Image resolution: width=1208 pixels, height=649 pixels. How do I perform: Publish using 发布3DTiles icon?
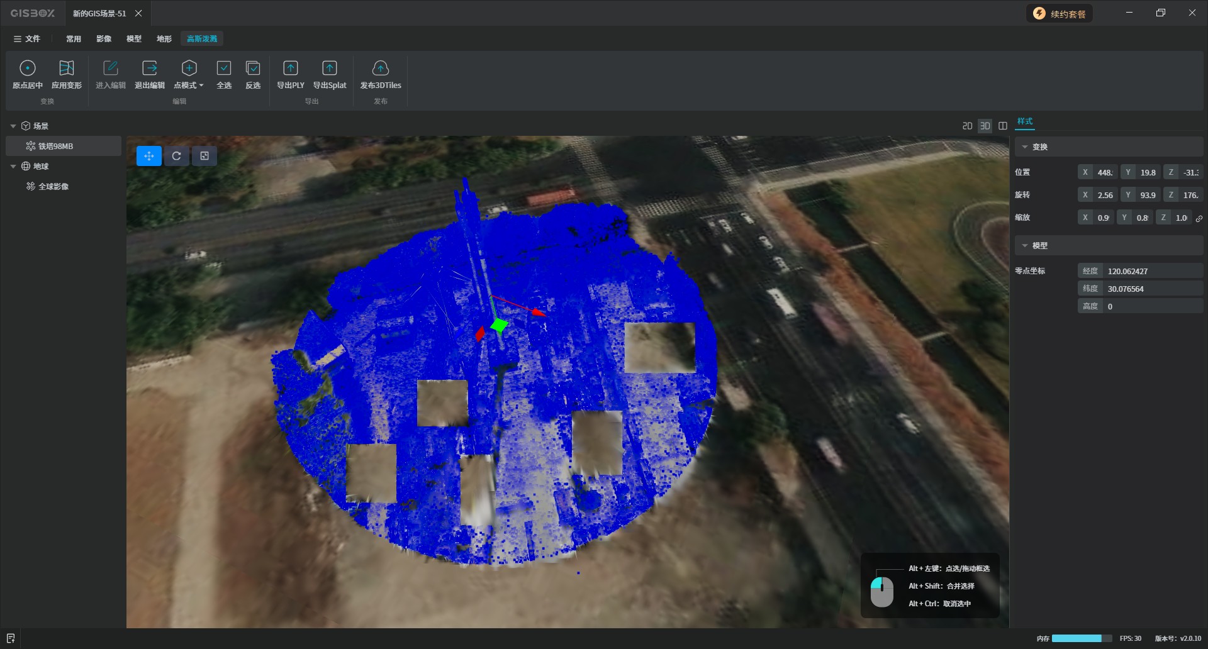click(x=381, y=68)
